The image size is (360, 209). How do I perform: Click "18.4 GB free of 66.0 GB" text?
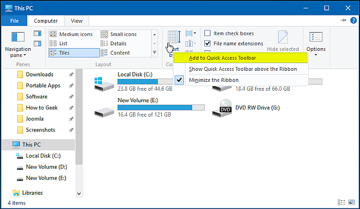pyautogui.click(x=263, y=88)
